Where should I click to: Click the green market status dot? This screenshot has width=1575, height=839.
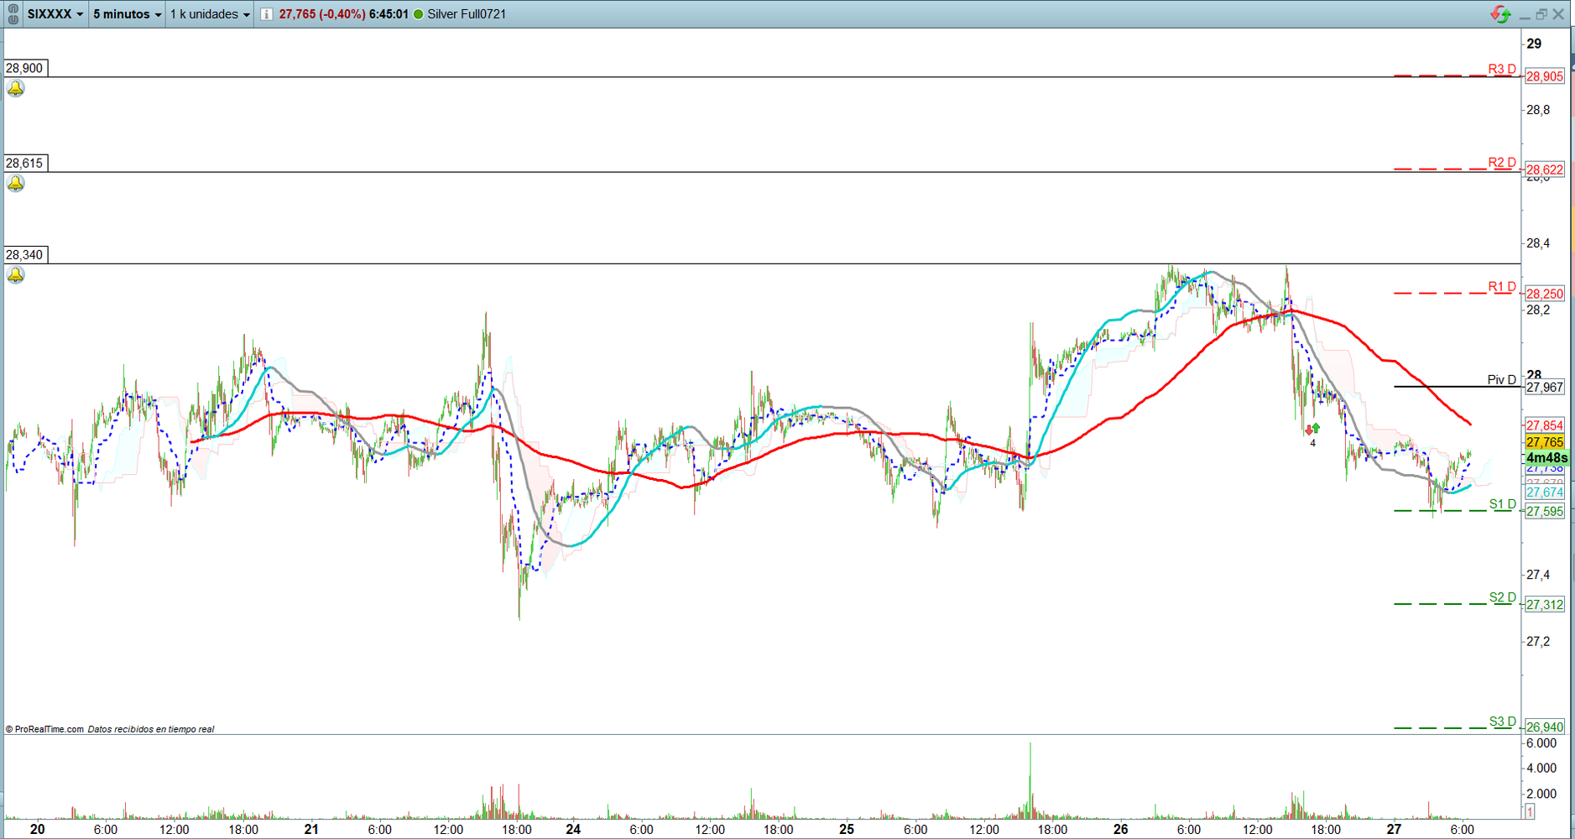(x=418, y=14)
